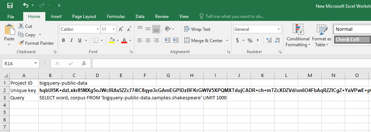Toggle Bold formatting
371x132 pixels.
point(63,40)
